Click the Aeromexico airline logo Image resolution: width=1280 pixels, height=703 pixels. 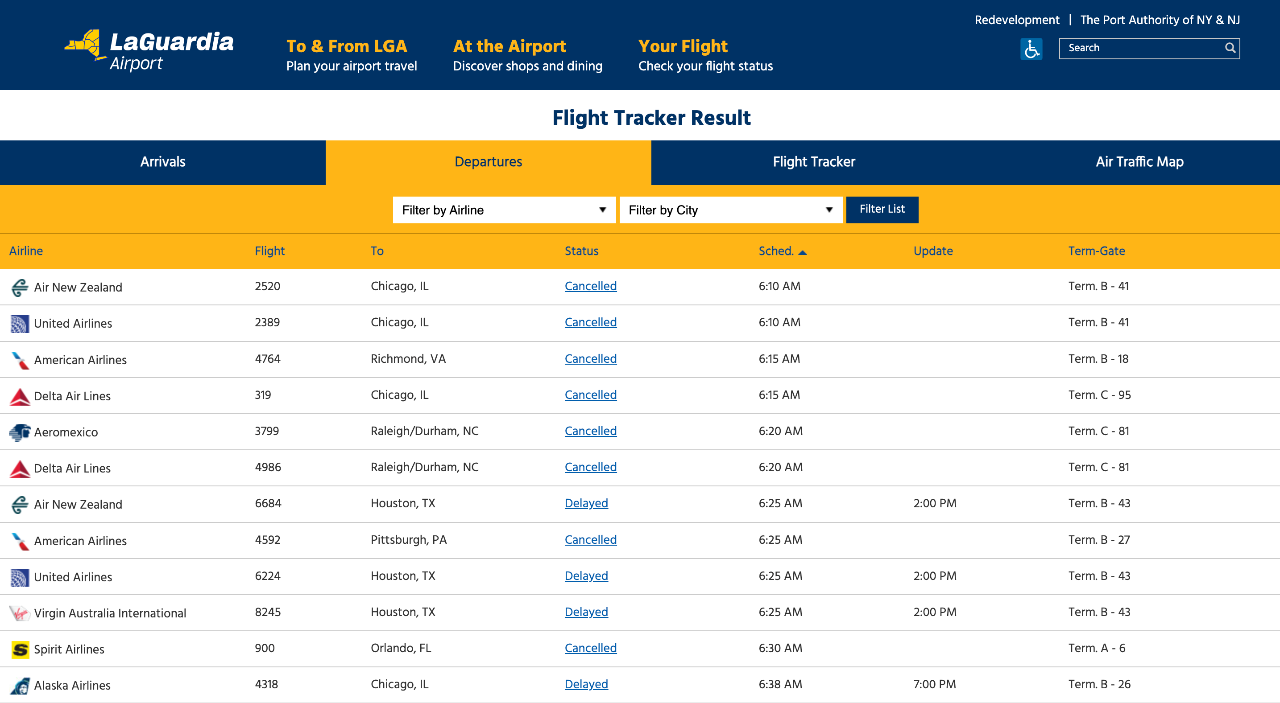coord(20,432)
